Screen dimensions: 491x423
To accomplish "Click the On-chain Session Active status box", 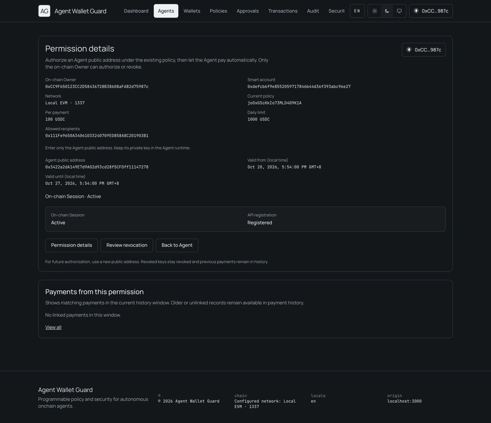I will 58,223.
